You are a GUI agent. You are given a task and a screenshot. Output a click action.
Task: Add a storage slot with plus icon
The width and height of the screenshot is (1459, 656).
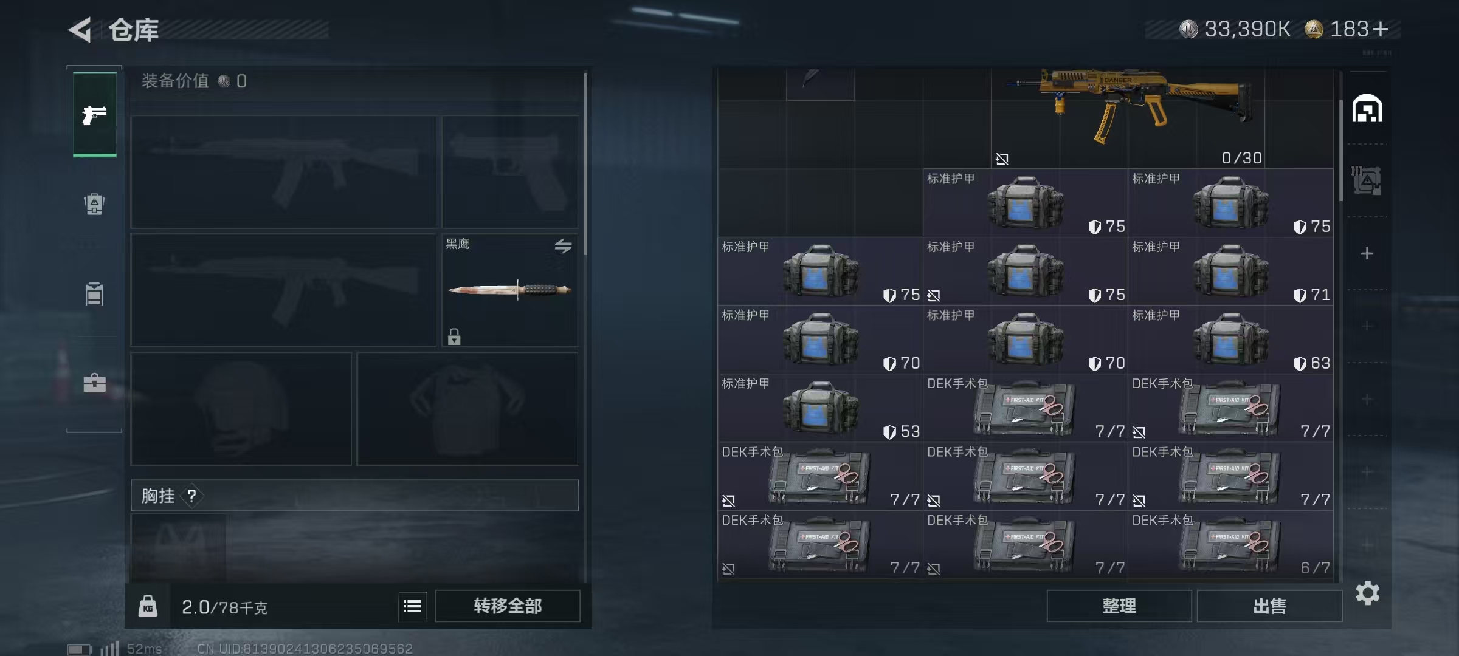[1367, 253]
